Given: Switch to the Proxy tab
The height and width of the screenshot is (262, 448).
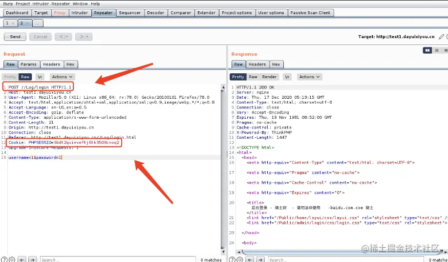Looking at the screenshot, I should pyautogui.click(x=60, y=13).
